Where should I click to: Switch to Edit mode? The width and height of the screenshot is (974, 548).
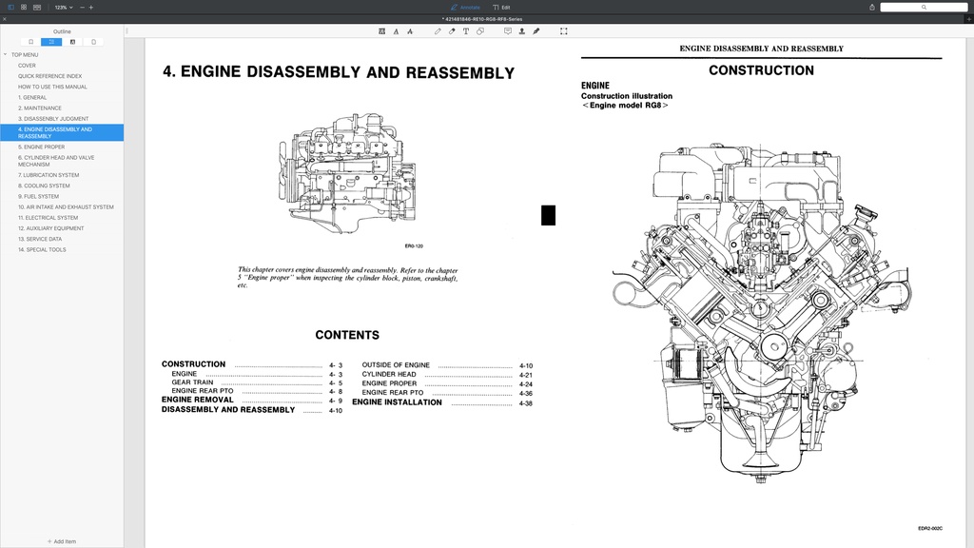pyautogui.click(x=501, y=8)
